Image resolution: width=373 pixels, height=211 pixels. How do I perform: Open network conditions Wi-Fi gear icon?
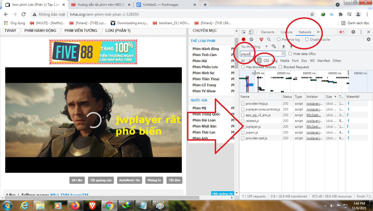point(274,46)
